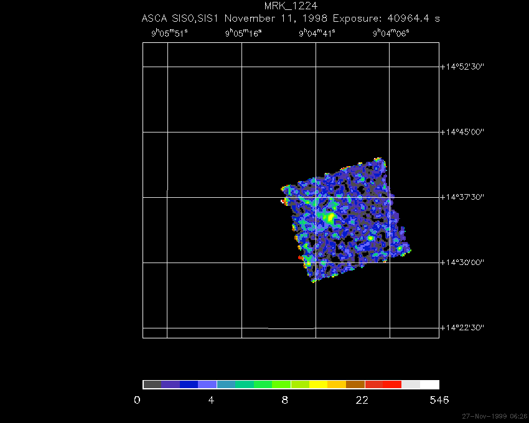The width and height of the screenshot is (529, 423).
Task: Pick the dark blue colorbar segment
Action: point(189,384)
